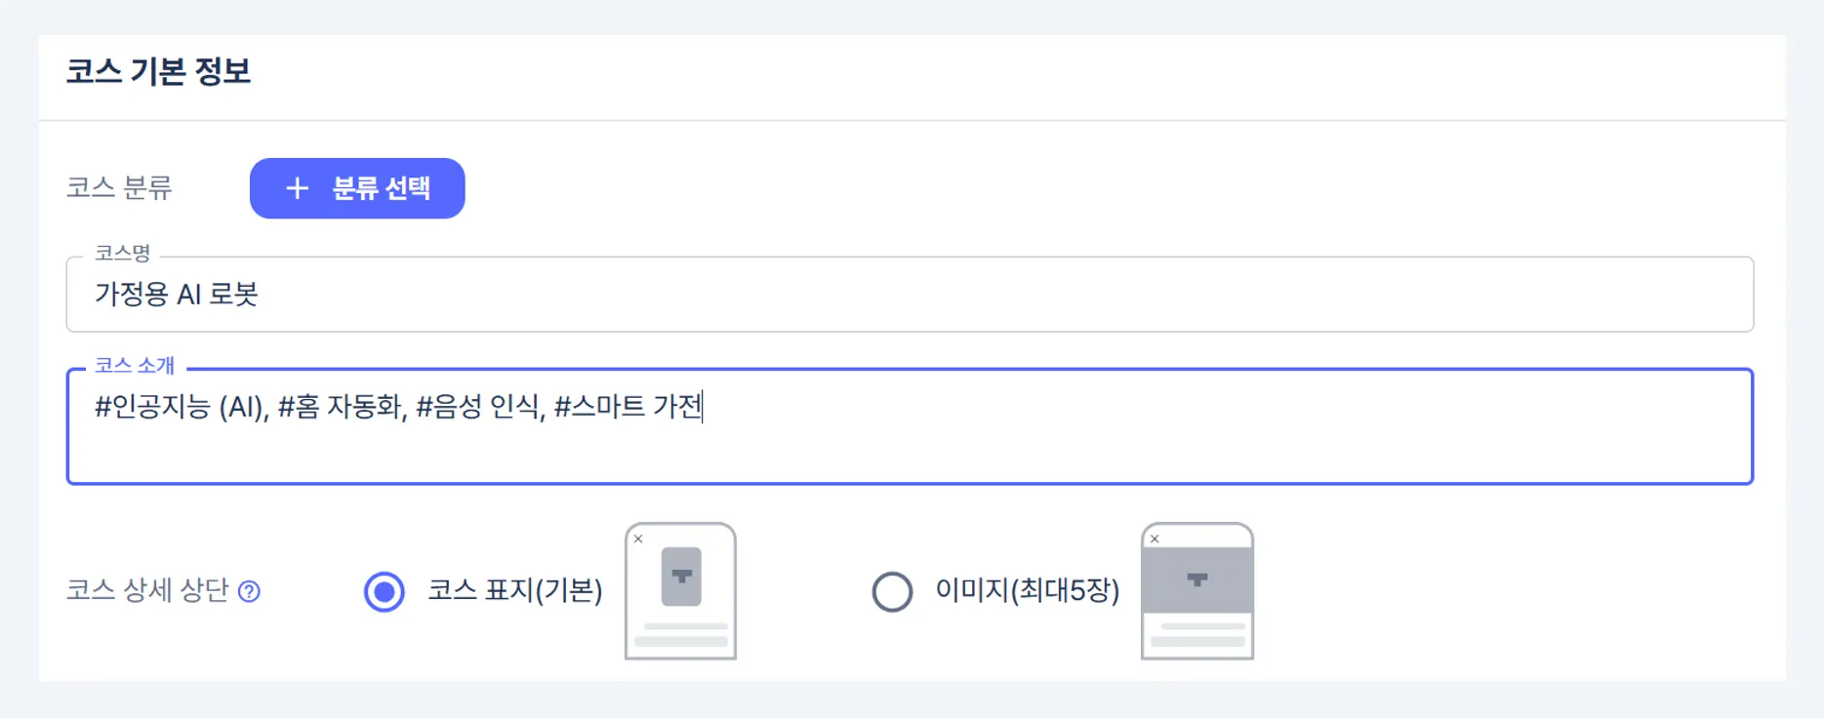1824x718 pixels.
Task: Click the 이미지(최대5장) option label
Action: pyautogui.click(x=1027, y=590)
